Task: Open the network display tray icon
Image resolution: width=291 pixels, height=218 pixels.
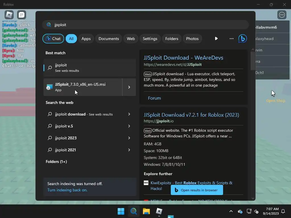Action: tap(249, 211)
